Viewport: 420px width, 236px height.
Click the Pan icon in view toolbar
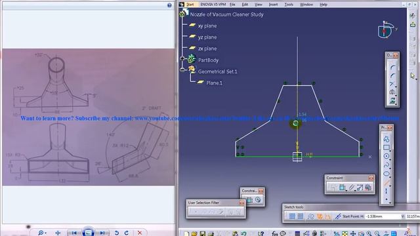click(353, 233)
